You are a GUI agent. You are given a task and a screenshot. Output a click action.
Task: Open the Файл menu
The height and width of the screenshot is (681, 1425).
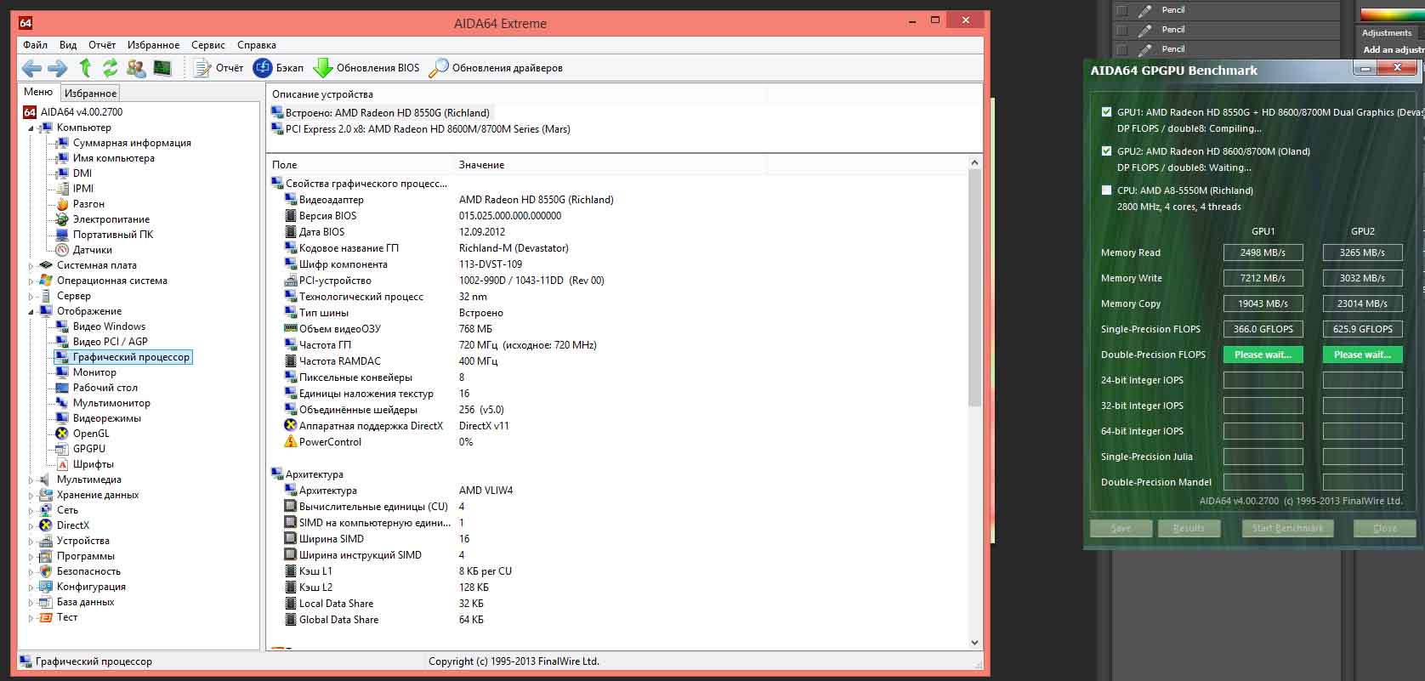tap(36, 45)
